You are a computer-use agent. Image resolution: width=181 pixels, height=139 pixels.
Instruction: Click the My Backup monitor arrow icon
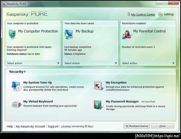tap(69, 34)
